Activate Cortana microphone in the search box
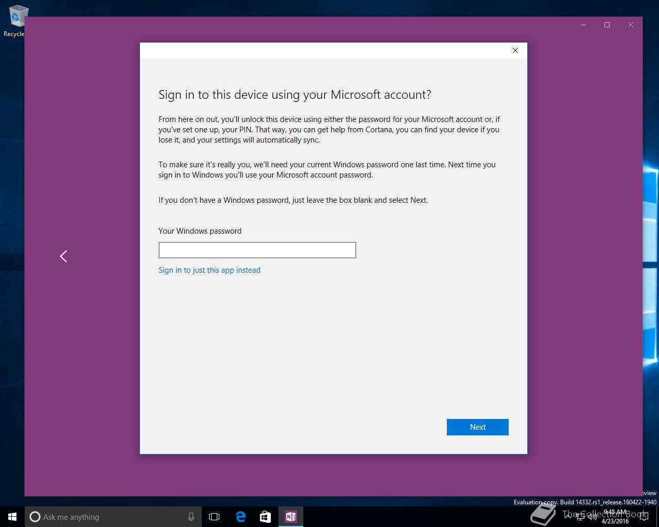The height and width of the screenshot is (527, 659). [191, 517]
